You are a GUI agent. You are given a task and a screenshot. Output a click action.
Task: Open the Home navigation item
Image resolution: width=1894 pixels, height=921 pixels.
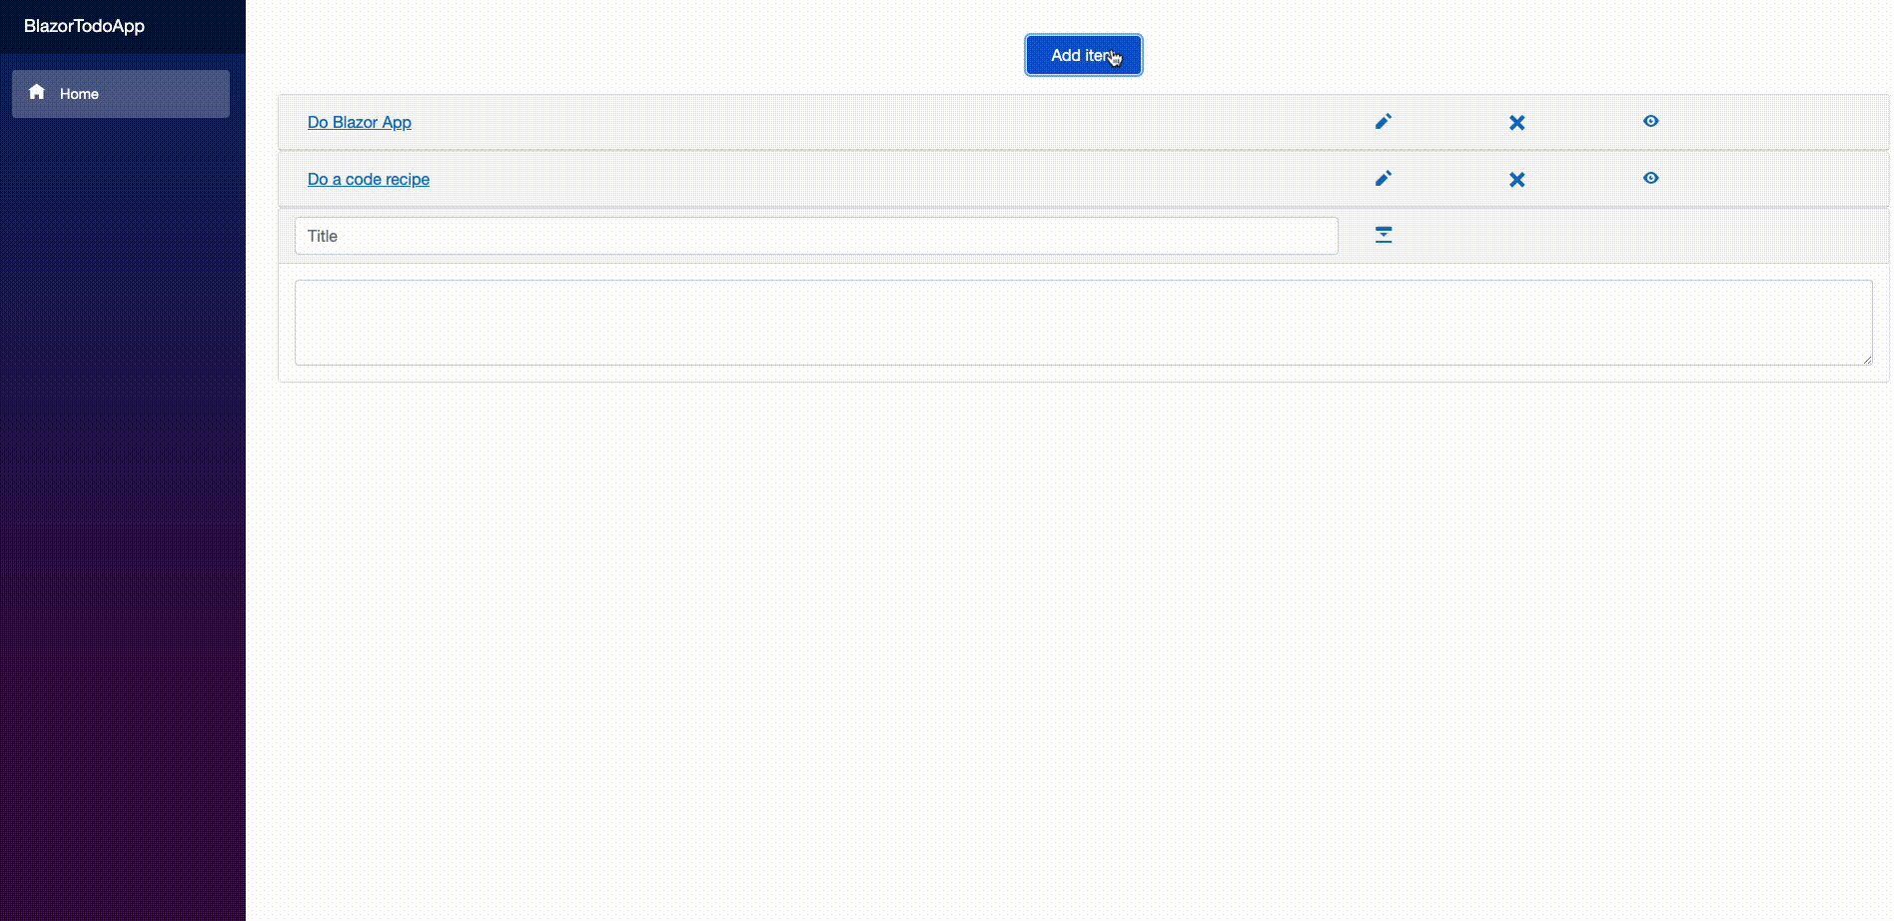[x=121, y=94]
